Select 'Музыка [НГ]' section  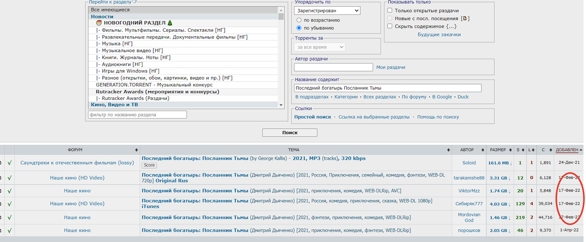point(183,43)
